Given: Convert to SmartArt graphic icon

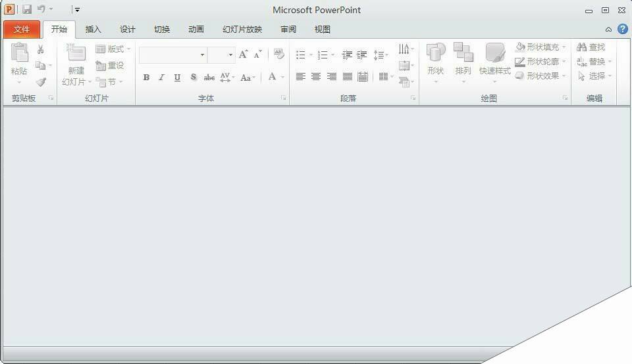Looking at the screenshot, I should (x=406, y=82).
